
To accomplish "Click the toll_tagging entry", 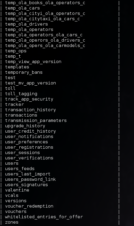I will 21,94.
